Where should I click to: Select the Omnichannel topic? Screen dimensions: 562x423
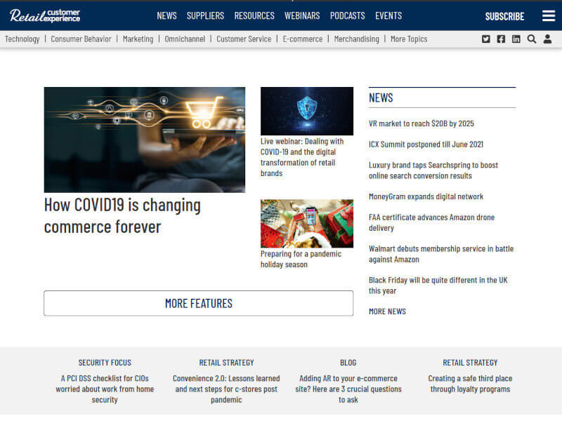[185, 39]
